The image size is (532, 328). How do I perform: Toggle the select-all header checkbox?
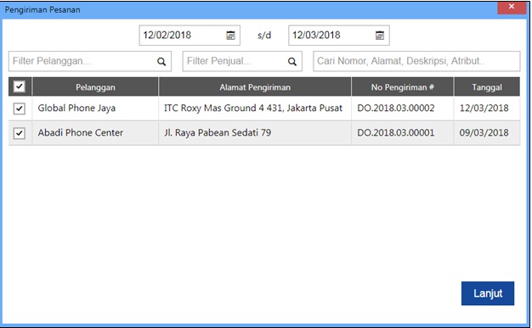click(20, 86)
